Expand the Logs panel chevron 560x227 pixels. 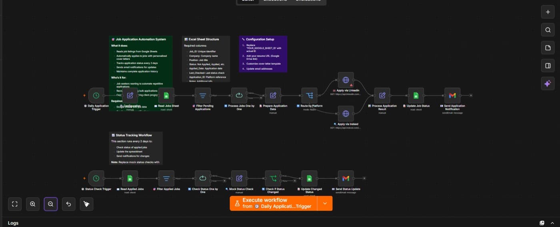click(552, 223)
